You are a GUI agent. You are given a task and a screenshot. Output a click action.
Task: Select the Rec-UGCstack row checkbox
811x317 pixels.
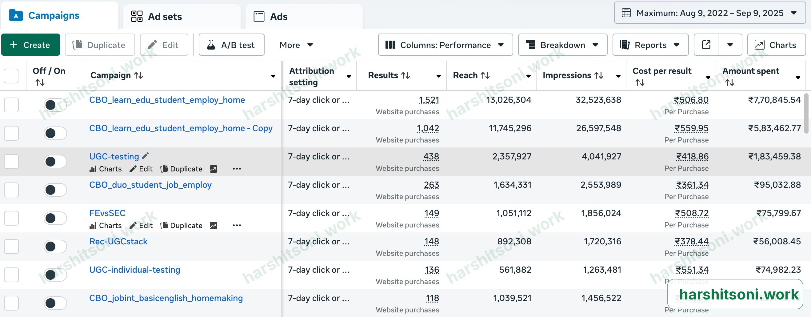tap(11, 247)
